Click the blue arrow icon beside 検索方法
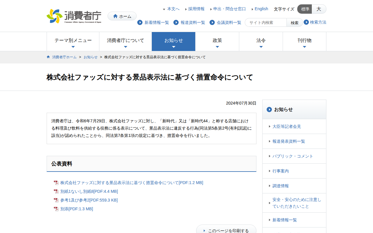Image resolution: width=373 pixels, height=233 pixels. tap(306, 22)
